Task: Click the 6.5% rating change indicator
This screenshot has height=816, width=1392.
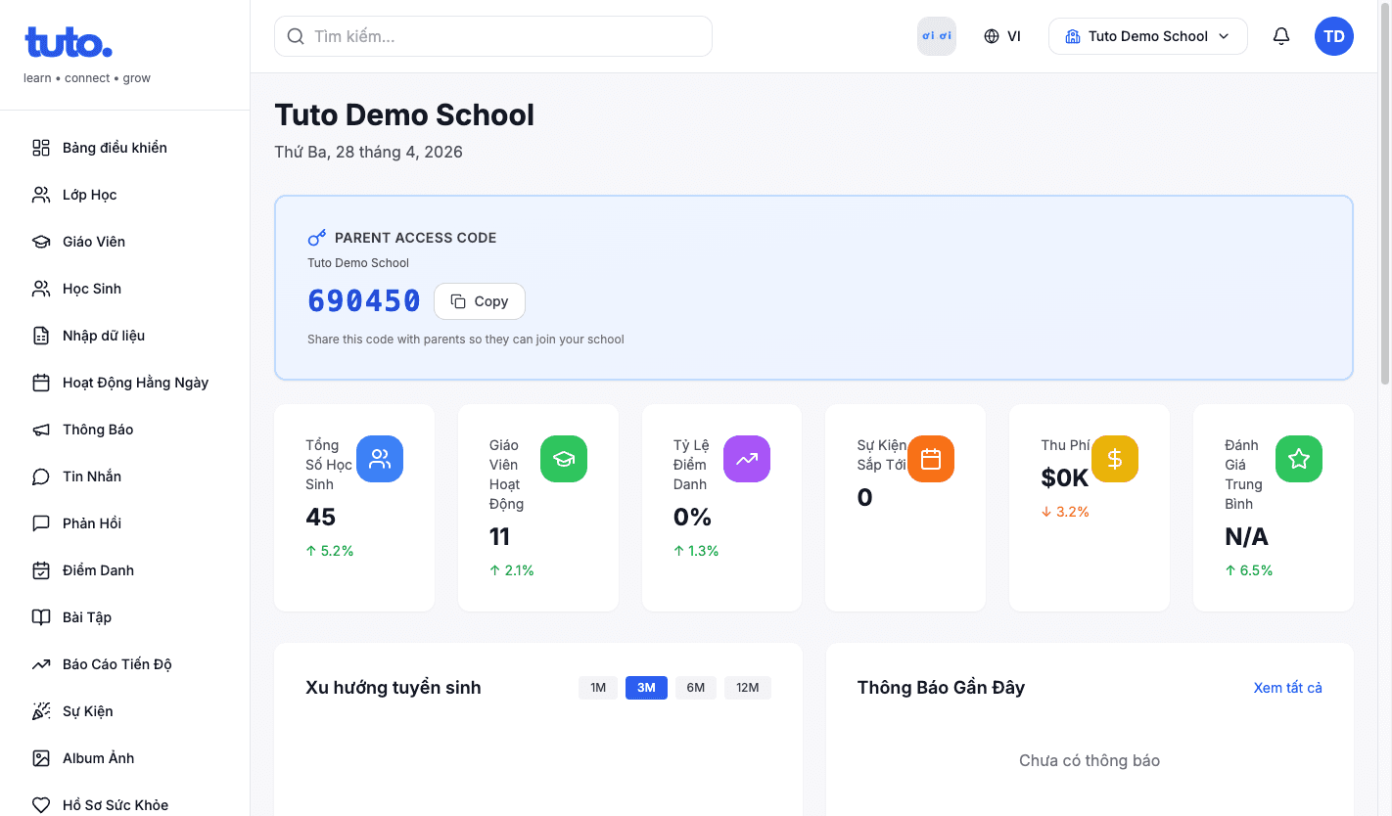Action: (x=1249, y=570)
